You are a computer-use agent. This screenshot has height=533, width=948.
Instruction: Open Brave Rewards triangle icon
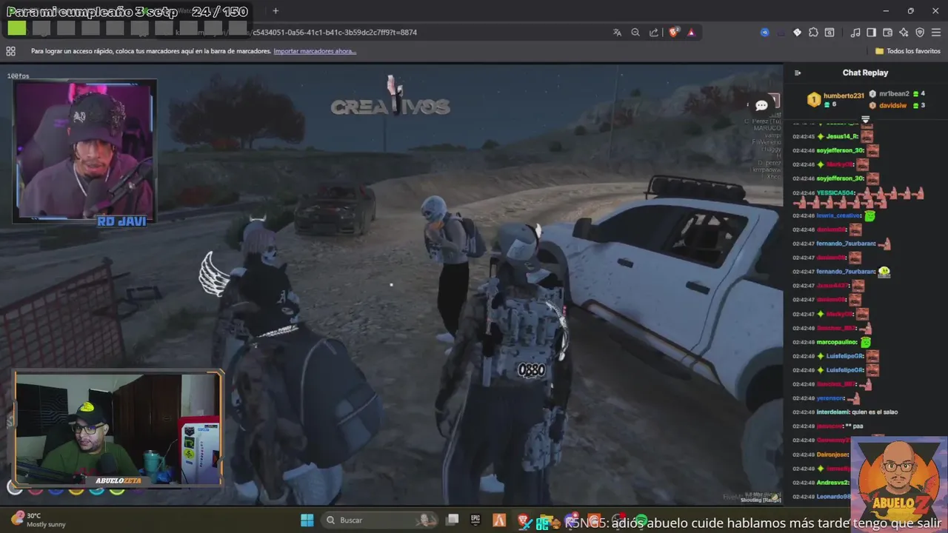pyautogui.click(x=691, y=33)
